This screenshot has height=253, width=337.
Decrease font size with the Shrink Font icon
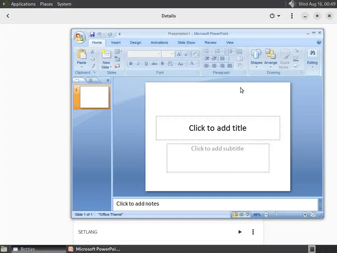pos(186,54)
